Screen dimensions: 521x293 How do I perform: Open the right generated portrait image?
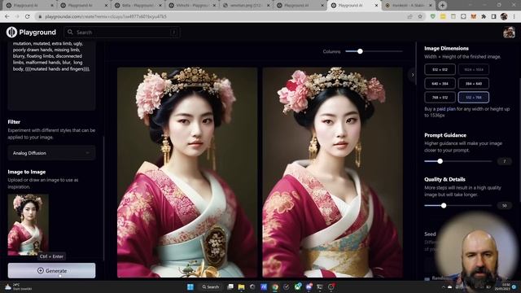333,173
